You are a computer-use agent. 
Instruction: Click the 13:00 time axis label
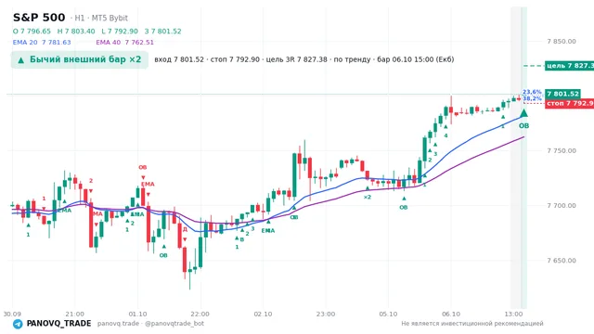[513, 314]
